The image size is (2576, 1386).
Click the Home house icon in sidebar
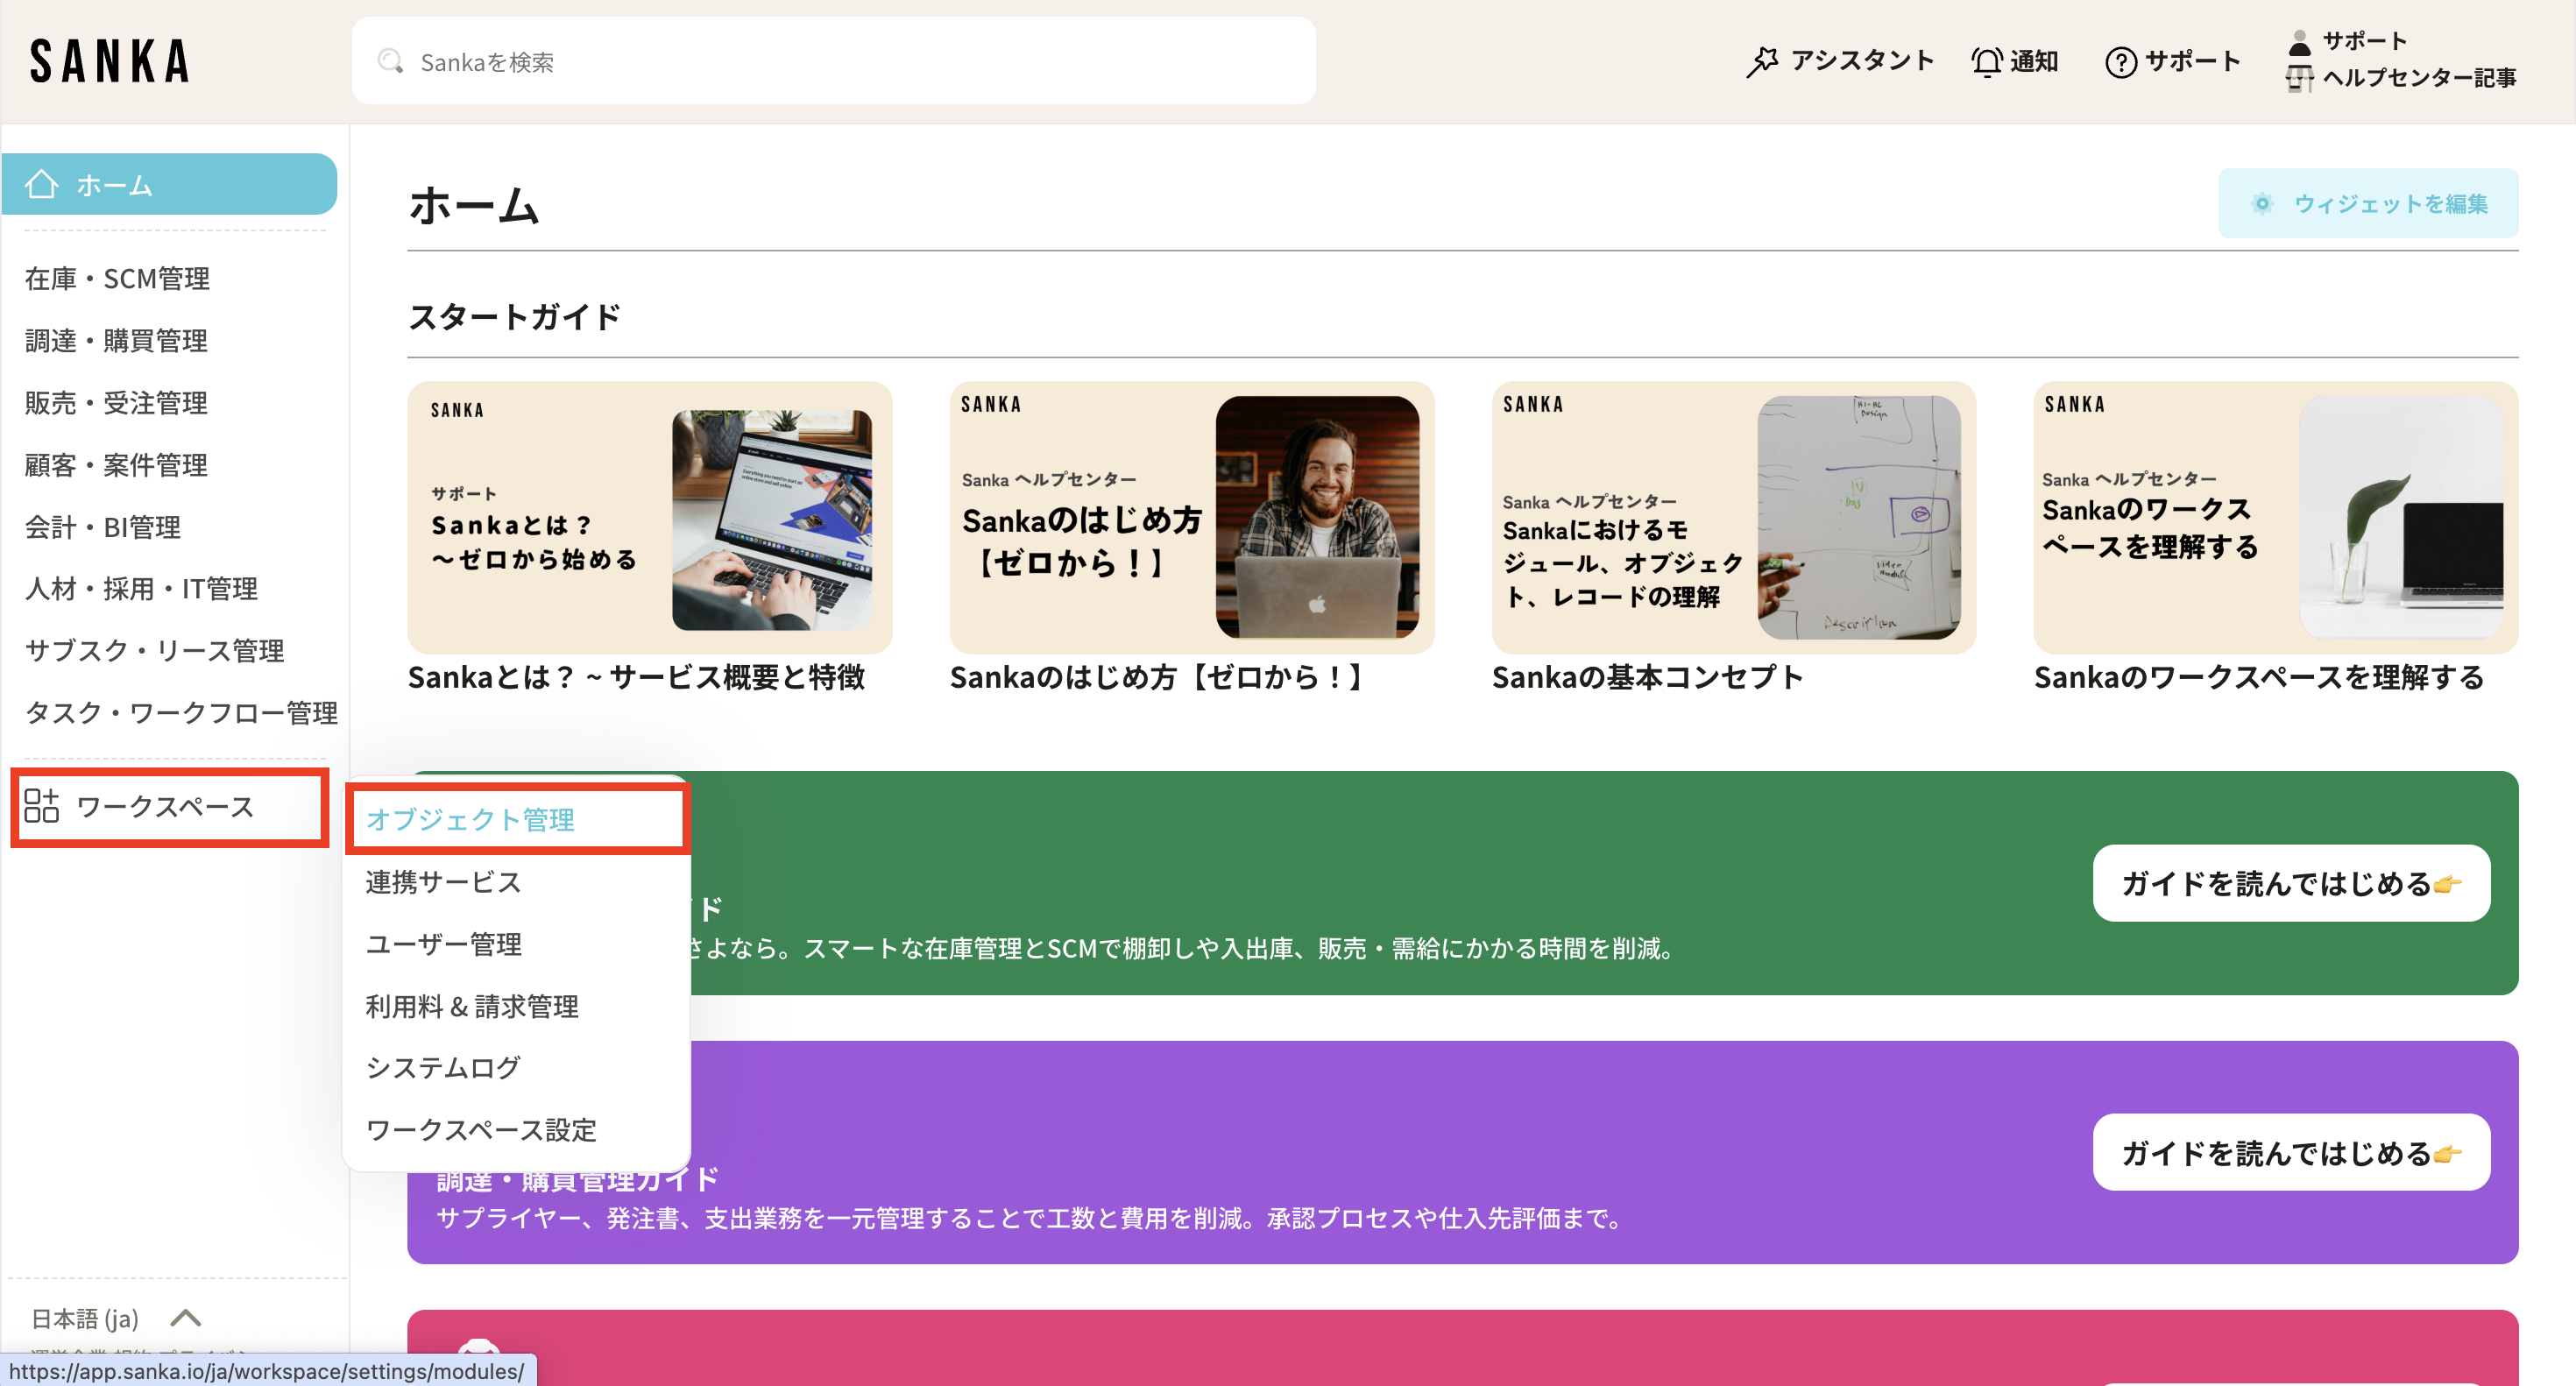42,184
